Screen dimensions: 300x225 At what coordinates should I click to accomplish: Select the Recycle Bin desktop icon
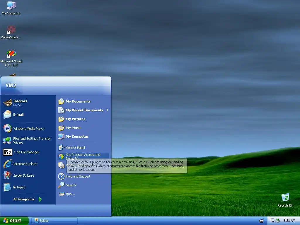pos(285,197)
